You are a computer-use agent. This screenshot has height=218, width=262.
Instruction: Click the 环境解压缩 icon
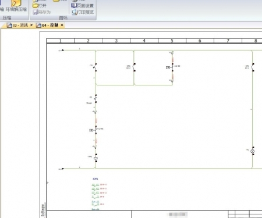(16, 3)
